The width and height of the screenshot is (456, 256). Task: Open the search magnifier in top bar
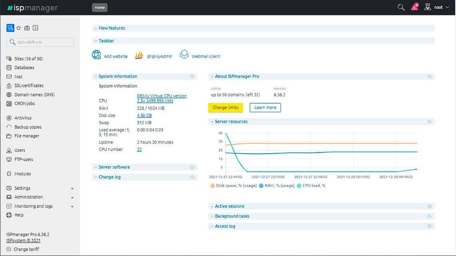point(401,7)
